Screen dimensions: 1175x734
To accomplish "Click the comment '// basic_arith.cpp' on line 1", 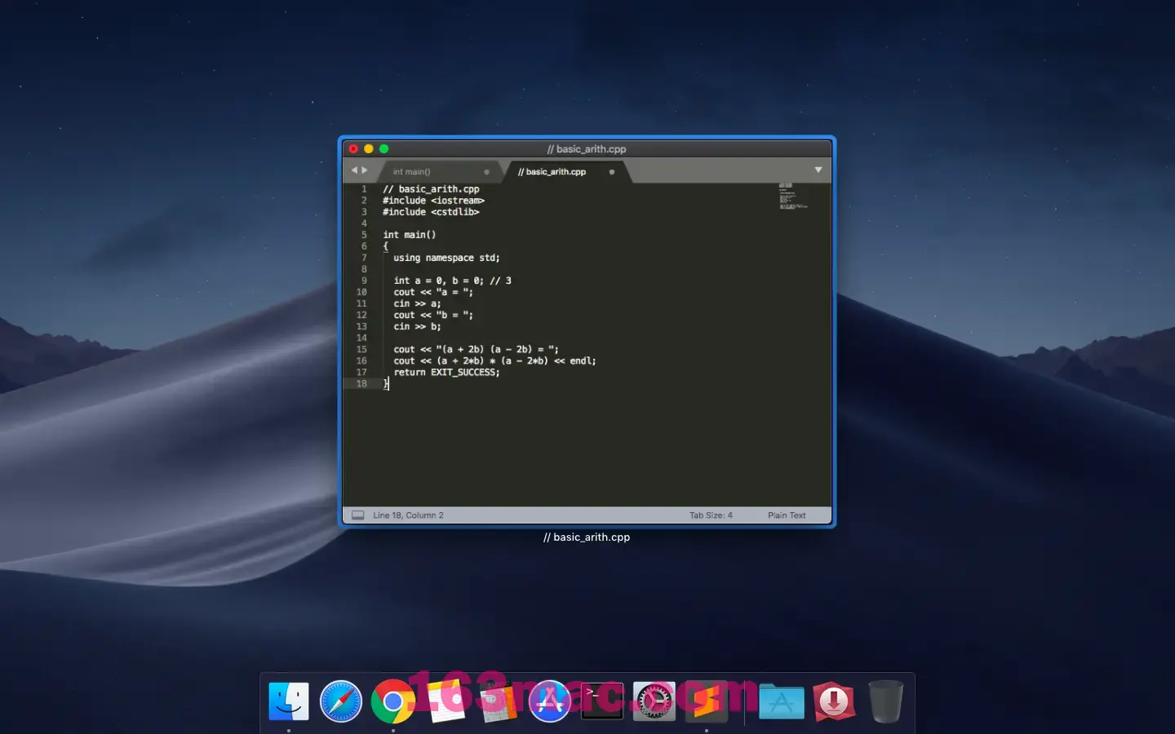I will tap(431, 189).
